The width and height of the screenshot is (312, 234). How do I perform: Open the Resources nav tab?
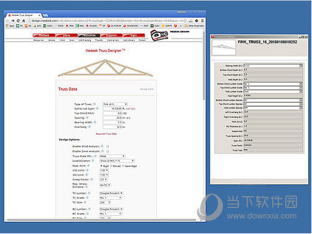point(89,35)
